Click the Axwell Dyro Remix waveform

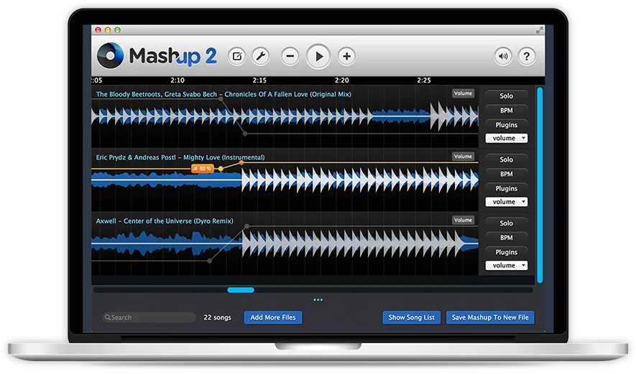(285, 243)
